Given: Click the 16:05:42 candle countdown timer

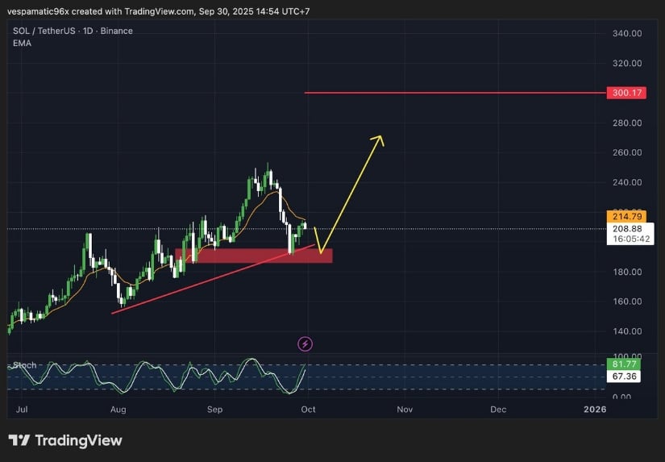Looking at the screenshot, I should click(x=627, y=240).
